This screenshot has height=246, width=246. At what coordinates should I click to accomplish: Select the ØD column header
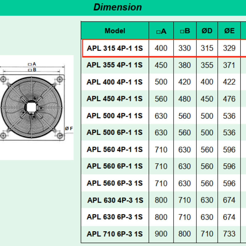click(x=207, y=31)
